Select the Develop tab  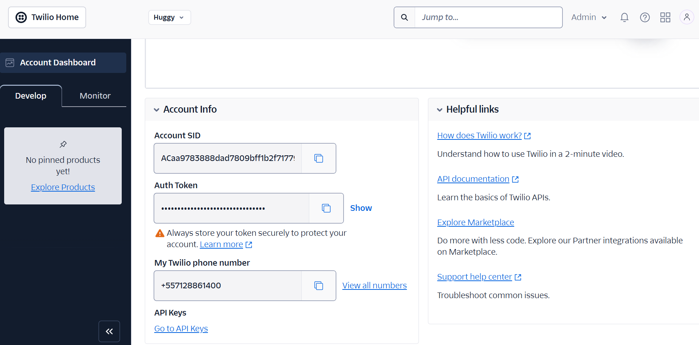pyautogui.click(x=31, y=96)
